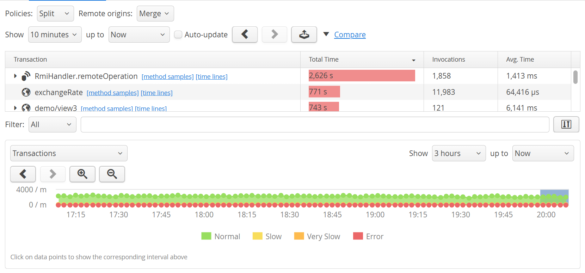
Task: Click the 2,626 s total time bar
Action: click(x=362, y=76)
